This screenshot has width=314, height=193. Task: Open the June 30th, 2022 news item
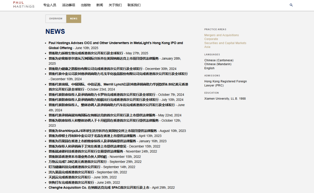pyautogui.click(x=70, y=177)
